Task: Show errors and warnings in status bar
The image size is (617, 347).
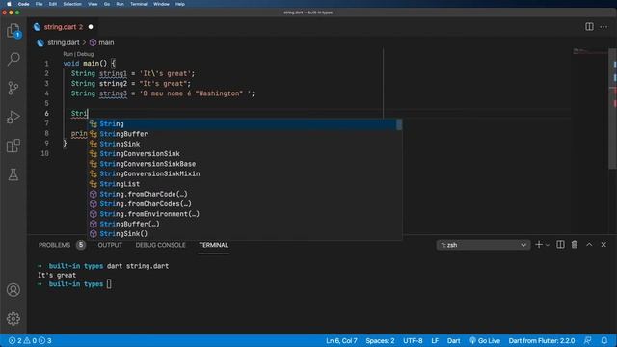Action: [x=30, y=340]
